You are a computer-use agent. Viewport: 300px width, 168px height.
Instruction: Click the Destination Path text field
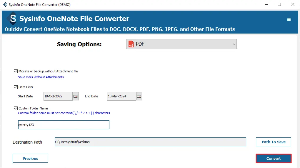pyautogui.click(x=151, y=142)
